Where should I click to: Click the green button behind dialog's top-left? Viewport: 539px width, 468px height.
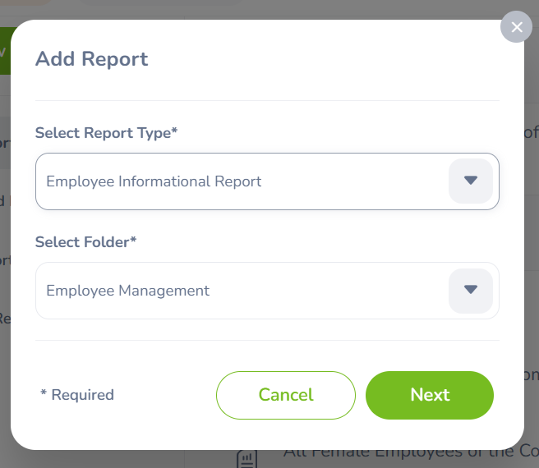click(4, 51)
